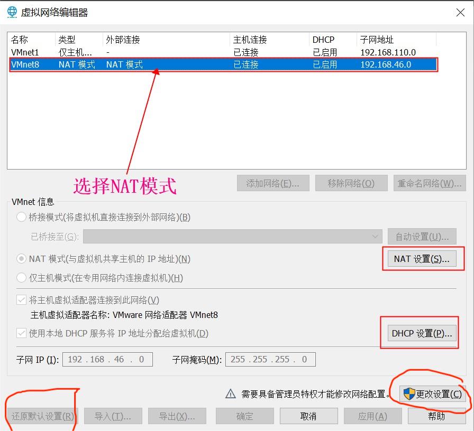Click the 名称 column header
This screenshot has width=474, height=431.
tap(31, 40)
